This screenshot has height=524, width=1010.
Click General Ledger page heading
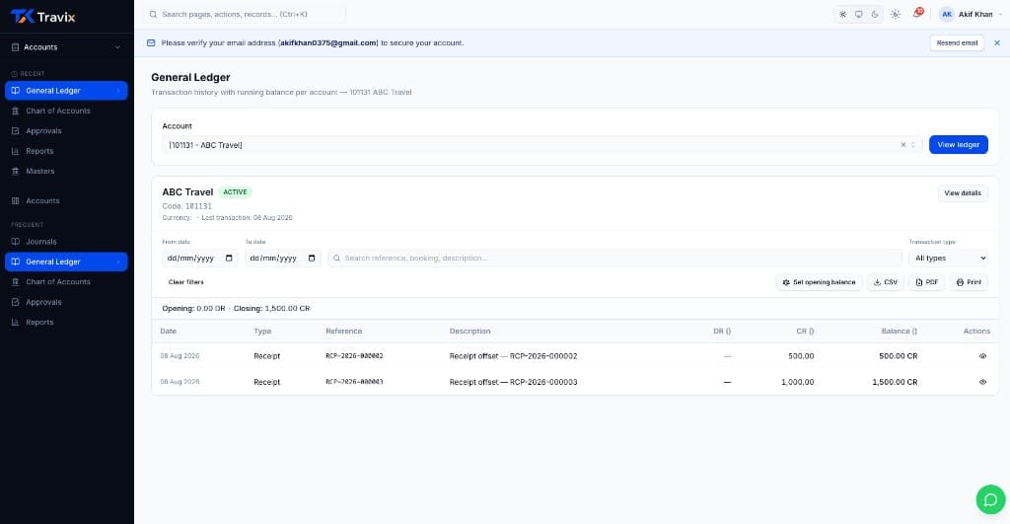pos(190,77)
